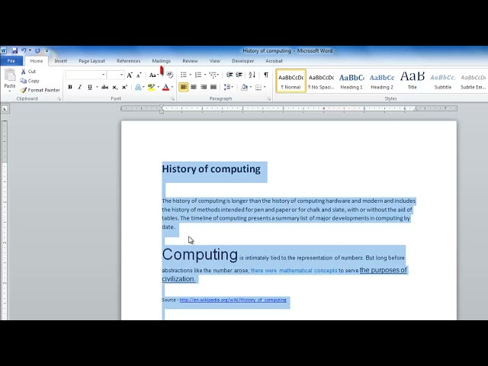Align text right
Image resolution: width=488 pixels, height=366 pixels.
(x=204, y=88)
